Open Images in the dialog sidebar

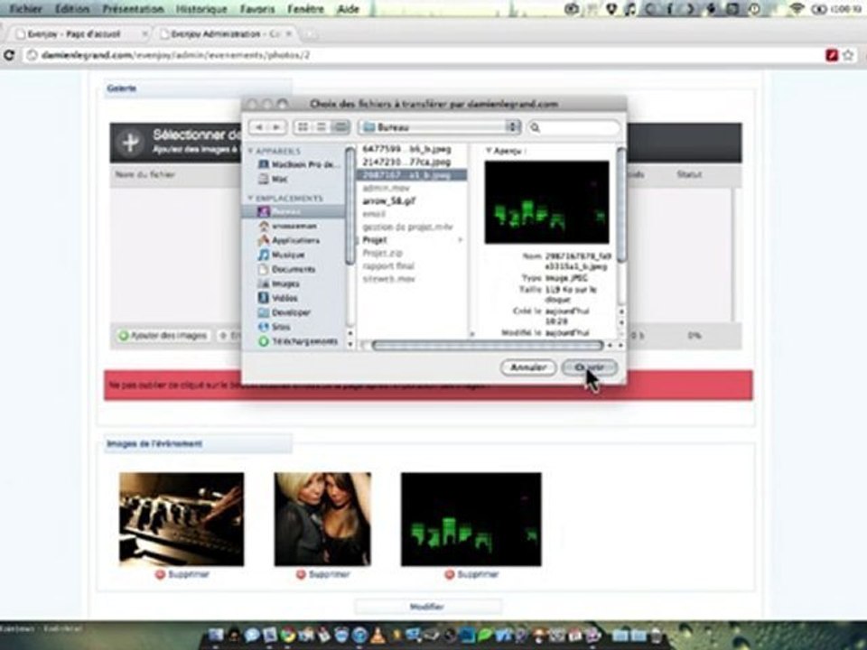pos(279,283)
